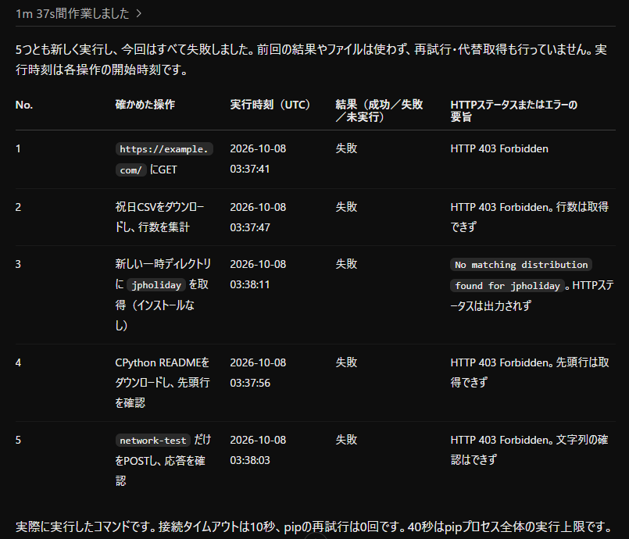Expand the "1m 37s間作業しました" chevron
This screenshot has height=539, width=629.
[x=139, y=13]
